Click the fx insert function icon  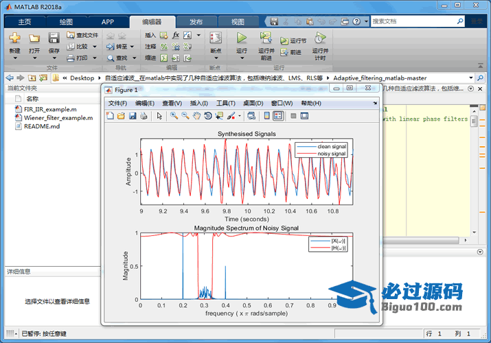pos(176,35)
